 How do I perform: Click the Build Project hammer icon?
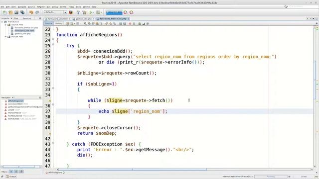click(78, 12)
